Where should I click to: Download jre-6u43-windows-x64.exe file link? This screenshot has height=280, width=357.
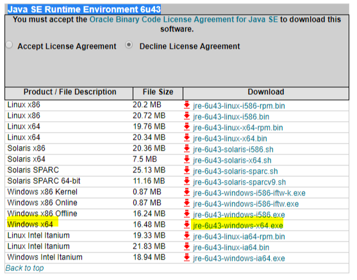click(x=238, y=226)
